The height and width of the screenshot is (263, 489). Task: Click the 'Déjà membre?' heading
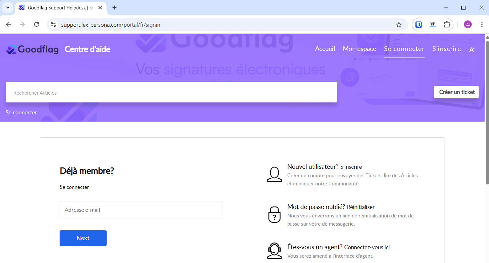tap(87, 171)
